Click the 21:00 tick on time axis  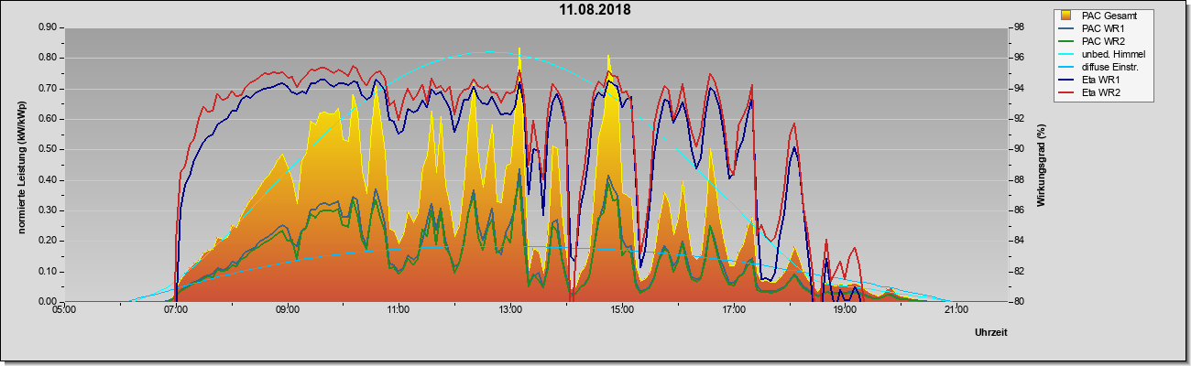955,309
